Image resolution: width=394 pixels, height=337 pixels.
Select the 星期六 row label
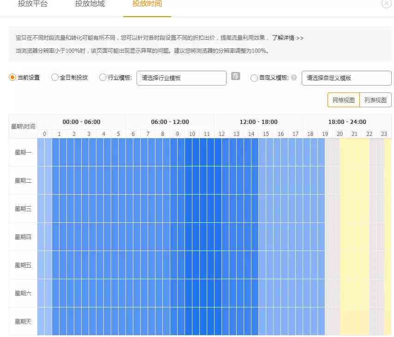23,293
